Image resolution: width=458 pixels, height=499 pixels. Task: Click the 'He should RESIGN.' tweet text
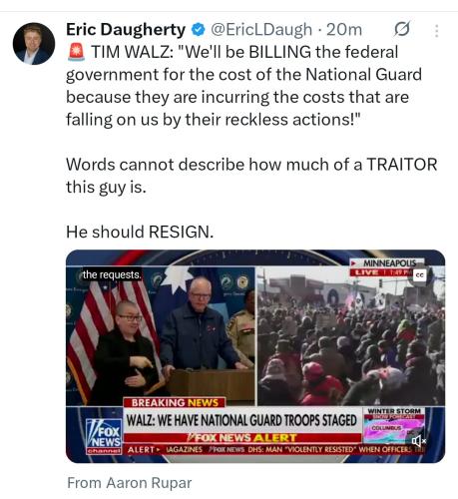click(x=140, y=232)
